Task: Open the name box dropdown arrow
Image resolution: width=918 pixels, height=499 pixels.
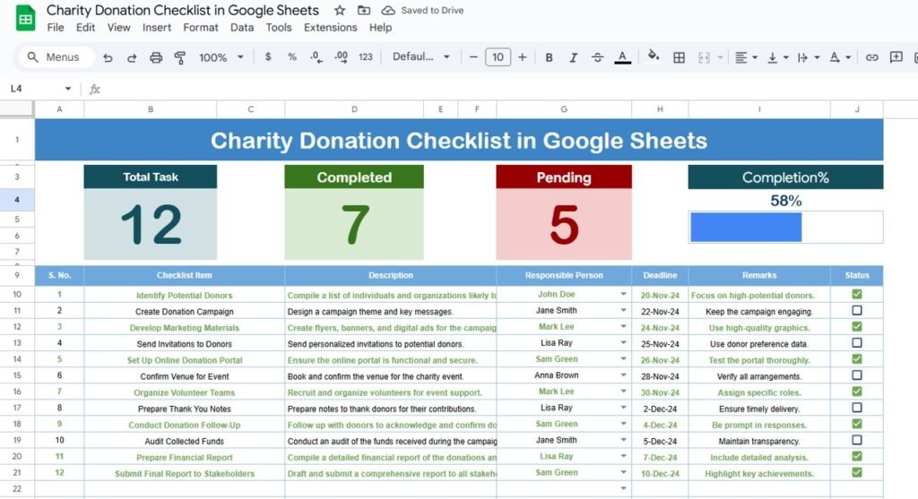Action: 68,89
